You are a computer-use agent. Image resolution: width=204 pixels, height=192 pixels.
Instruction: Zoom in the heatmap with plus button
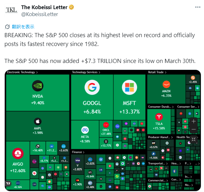point(194,121)
